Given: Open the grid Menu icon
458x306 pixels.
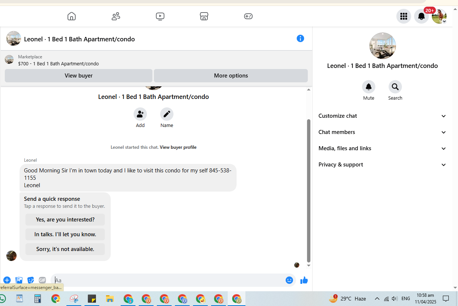Looking at the screenshot, I should 404,16.
